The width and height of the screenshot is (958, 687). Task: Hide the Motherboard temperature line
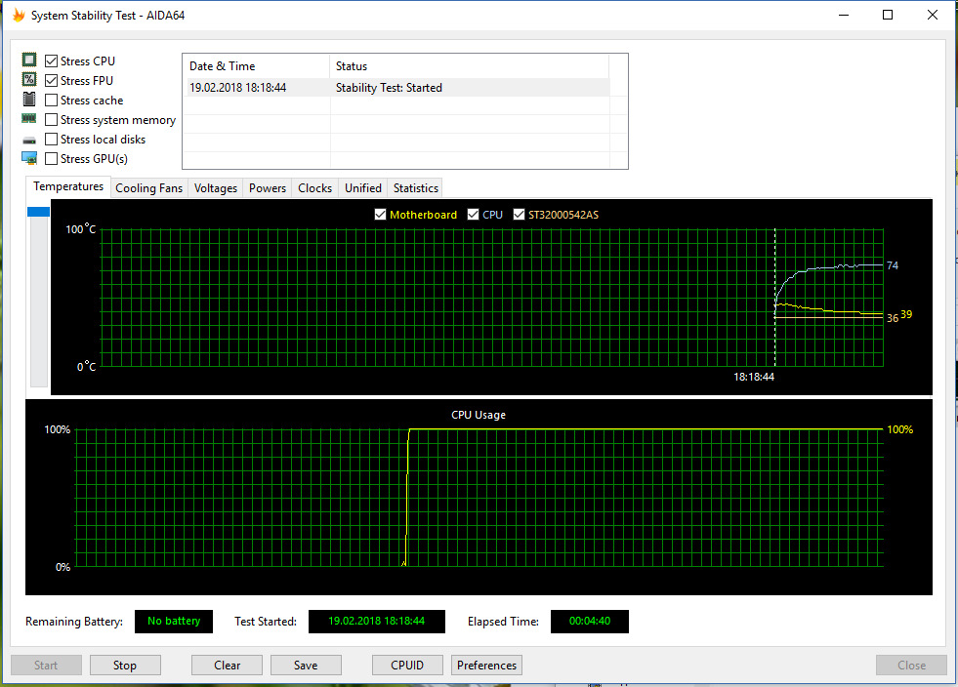click(x=381, y=215)
